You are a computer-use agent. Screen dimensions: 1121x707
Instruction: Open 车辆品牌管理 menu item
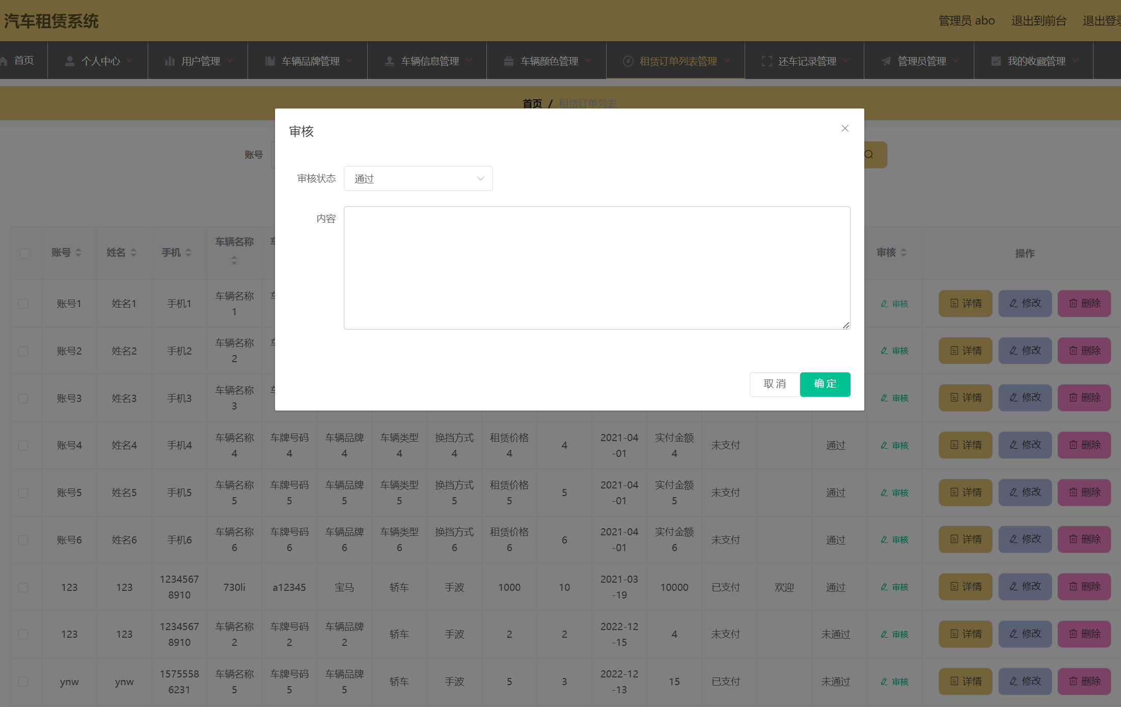click(x=310, y=61)
